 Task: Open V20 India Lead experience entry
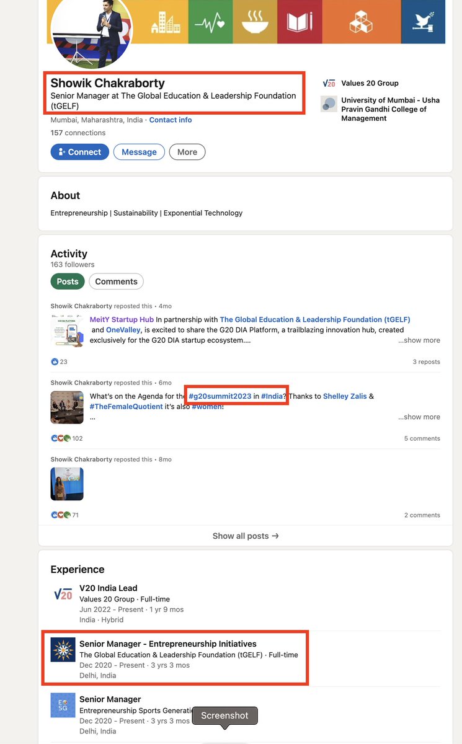click(x=109, y=588)
